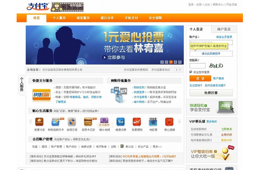260x170 pixels.
Task: Open 了解更多 under 快捷支付服务
Action: (x=61, y=102)
